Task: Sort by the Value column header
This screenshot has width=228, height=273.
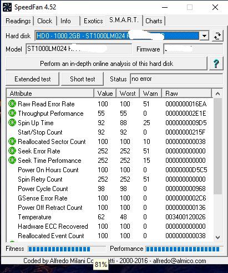Action: (x=105, y=94)
